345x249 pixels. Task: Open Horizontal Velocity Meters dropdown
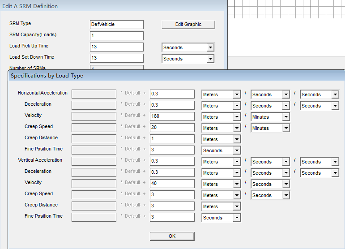pos(221,117)
